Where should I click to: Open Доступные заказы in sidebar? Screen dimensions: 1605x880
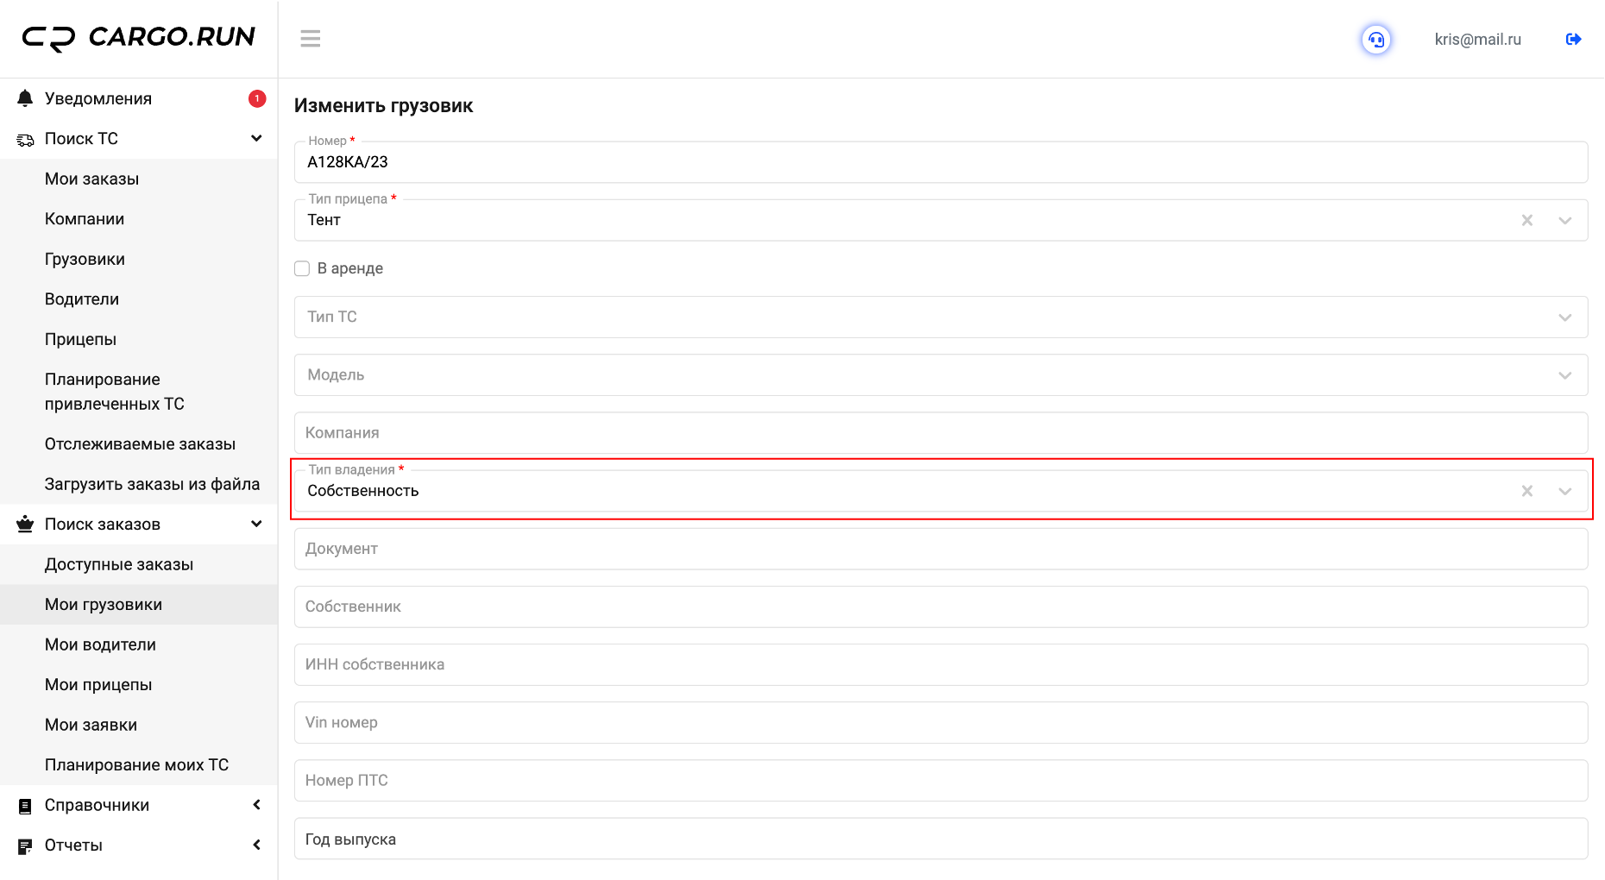tap(119, 564)
